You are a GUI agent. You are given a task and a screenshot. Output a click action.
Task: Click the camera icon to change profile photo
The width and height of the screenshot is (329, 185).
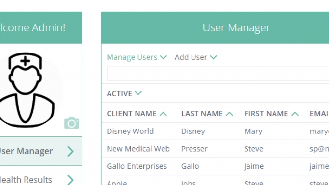[72, 123]
